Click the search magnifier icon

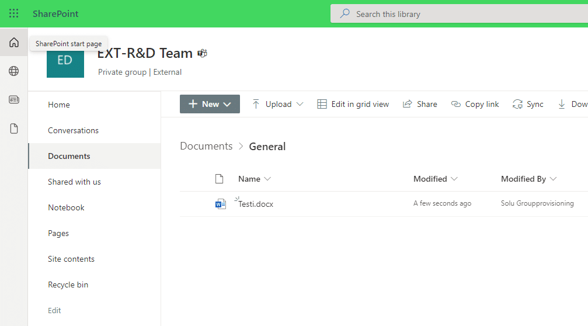(x=345, y=14)
